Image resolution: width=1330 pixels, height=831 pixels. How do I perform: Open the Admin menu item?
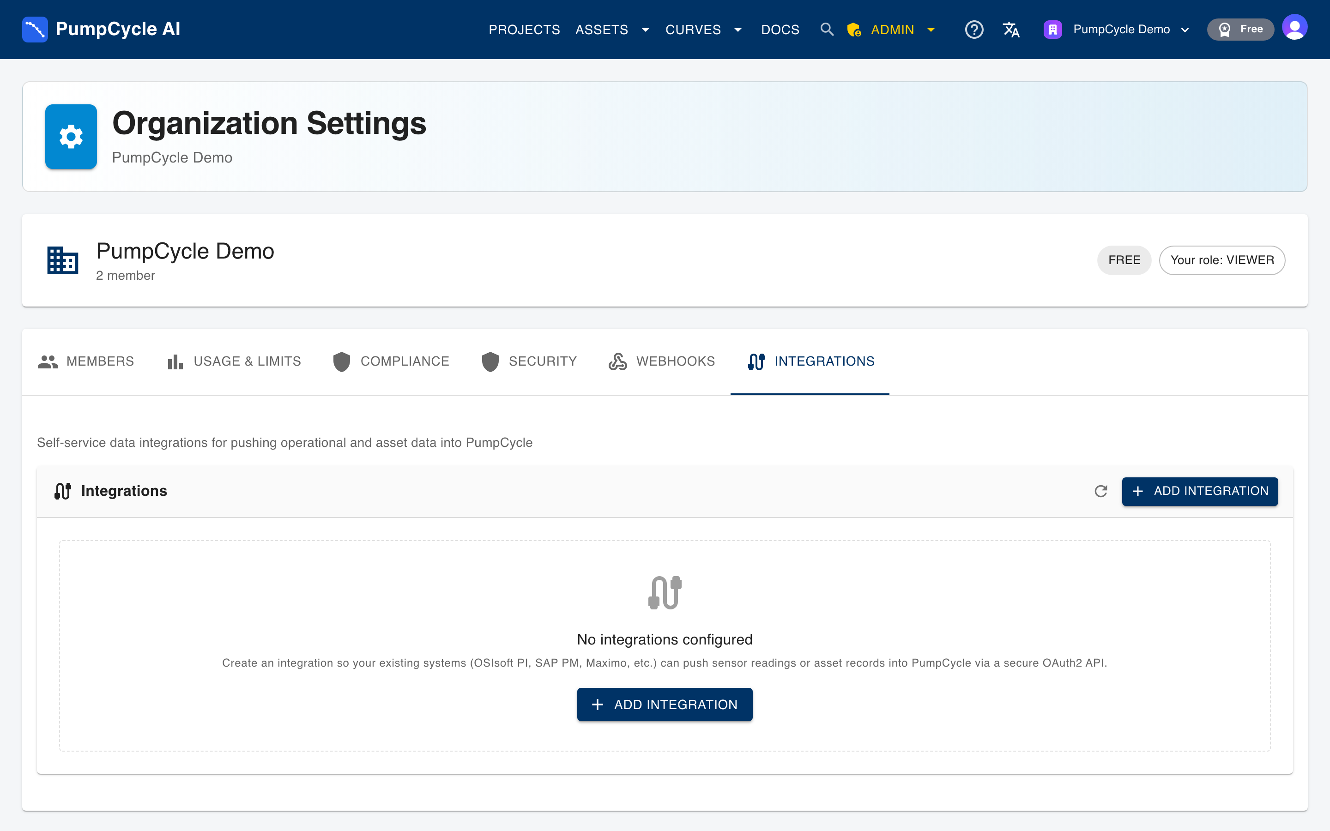click(892, 30)
